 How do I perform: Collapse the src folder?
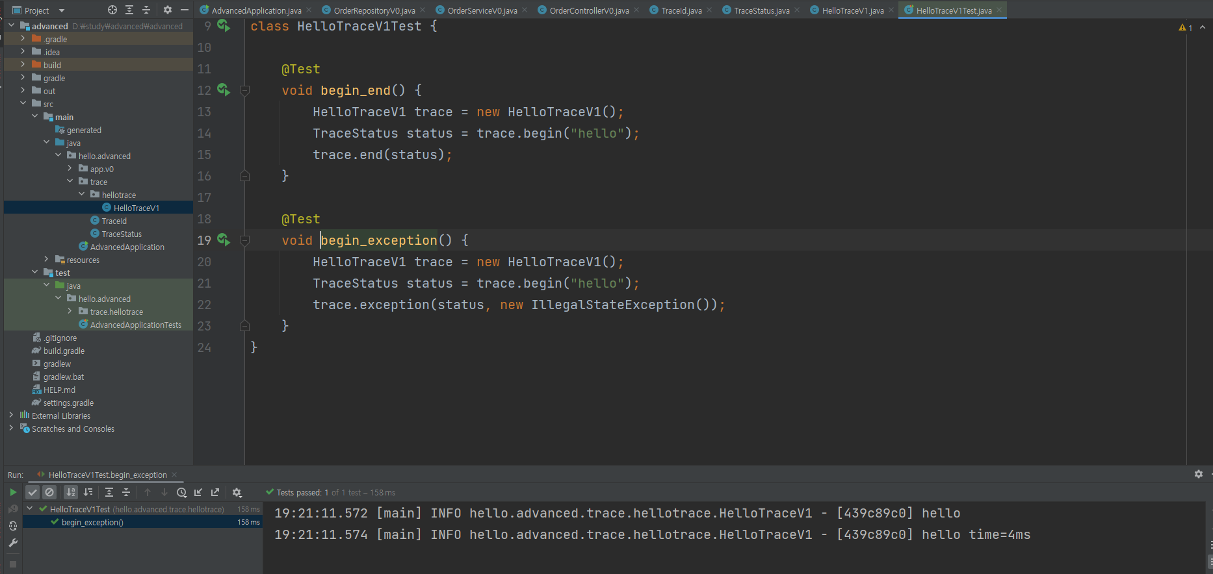click(23, 104)
